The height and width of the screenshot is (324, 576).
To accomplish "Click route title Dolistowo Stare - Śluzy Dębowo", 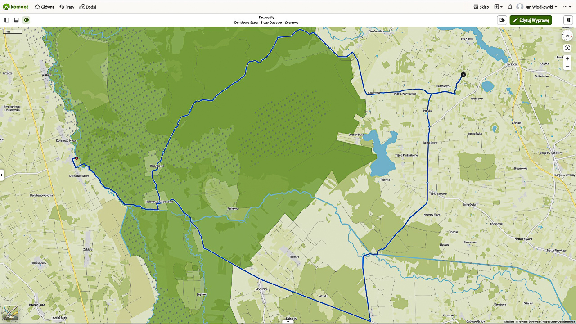I will click(258, 22).
